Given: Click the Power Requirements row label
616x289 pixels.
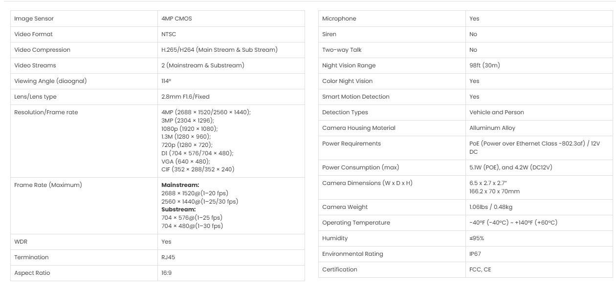Looking at the screenshot, I should coord(351,144).
